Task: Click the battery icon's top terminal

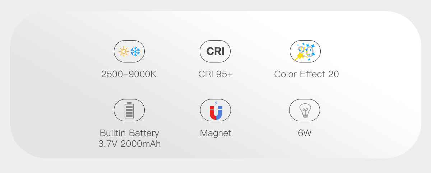Action: point(129,103)
